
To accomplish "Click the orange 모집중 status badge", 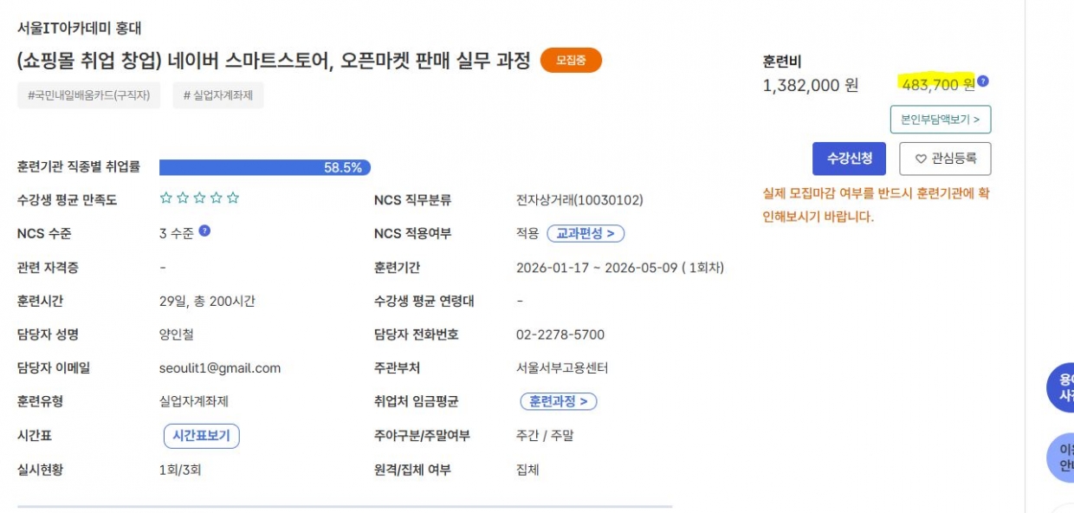I will [571, 61].
